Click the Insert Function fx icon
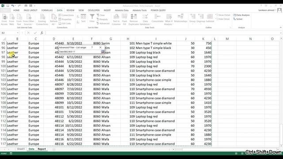 click(42, 33)
